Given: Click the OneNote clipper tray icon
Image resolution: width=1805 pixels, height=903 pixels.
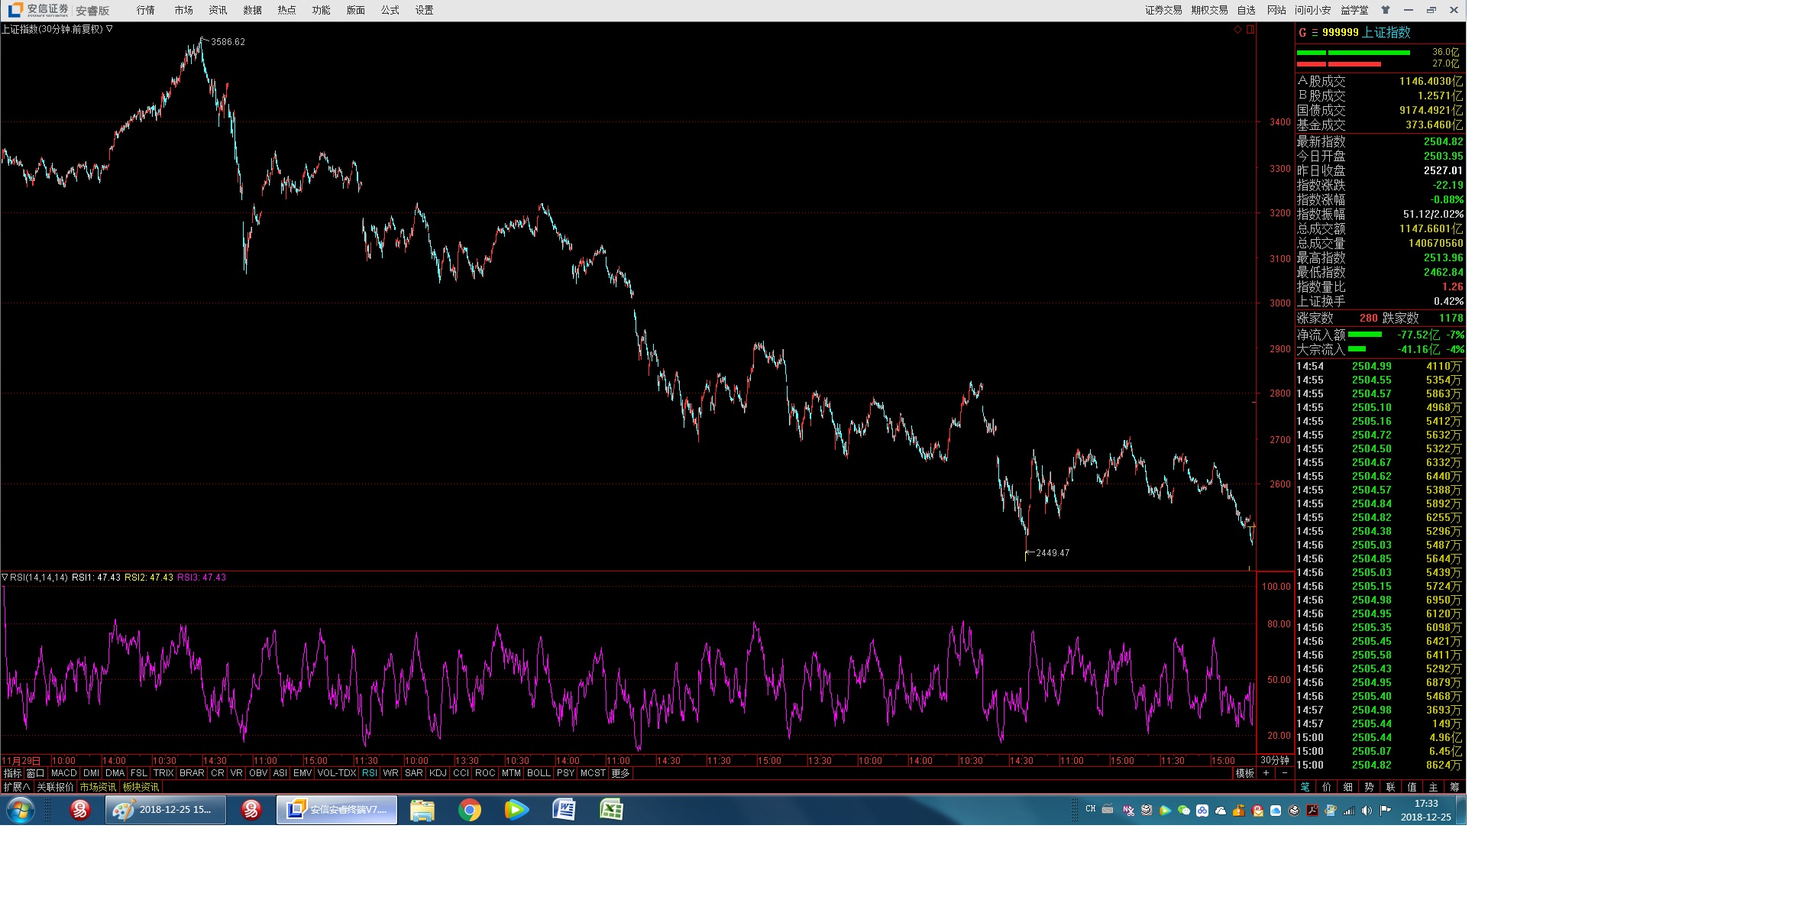Looking at the screenshot, I should tap(1128, 811).
